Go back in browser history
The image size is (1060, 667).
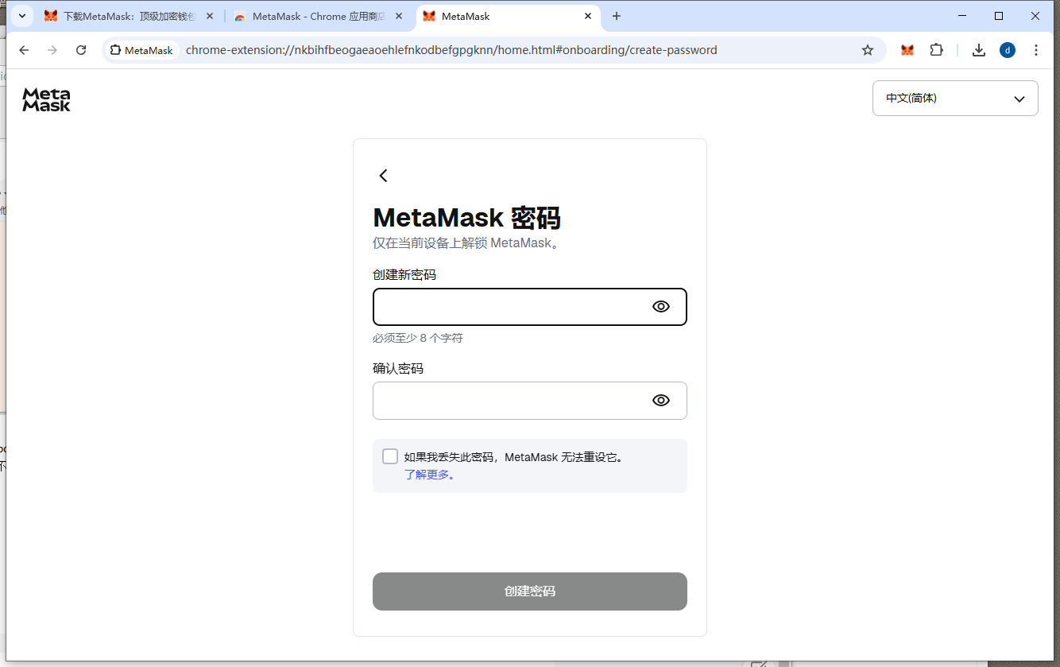24,50
